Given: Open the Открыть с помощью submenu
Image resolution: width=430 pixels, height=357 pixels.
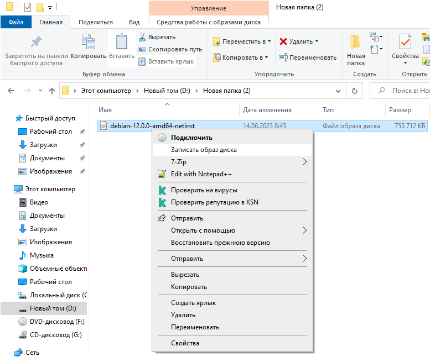Looking at the screenshot, I should tap(232, 230).
